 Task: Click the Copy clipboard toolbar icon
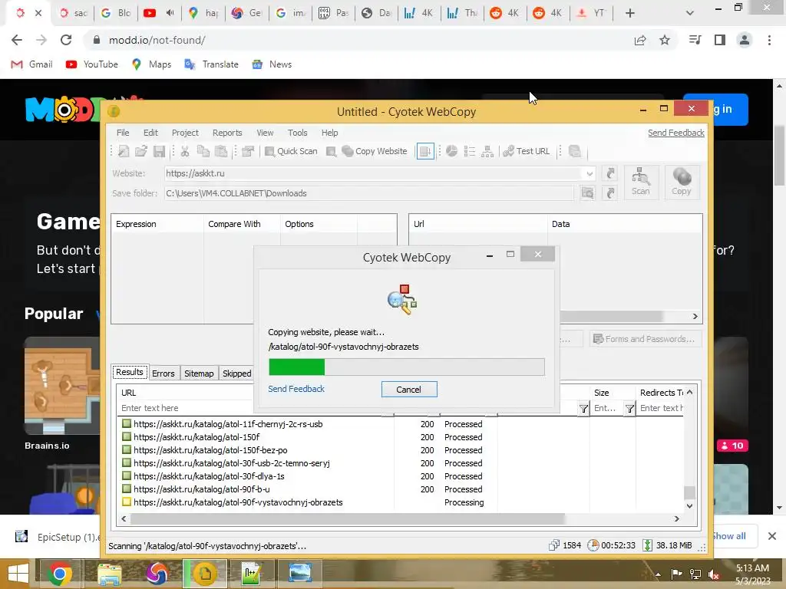tap(203, 151)
